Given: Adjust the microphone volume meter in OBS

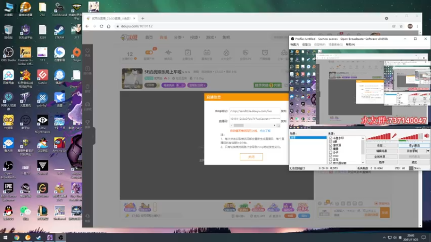Looking at the screenshot, I should 378,136.
